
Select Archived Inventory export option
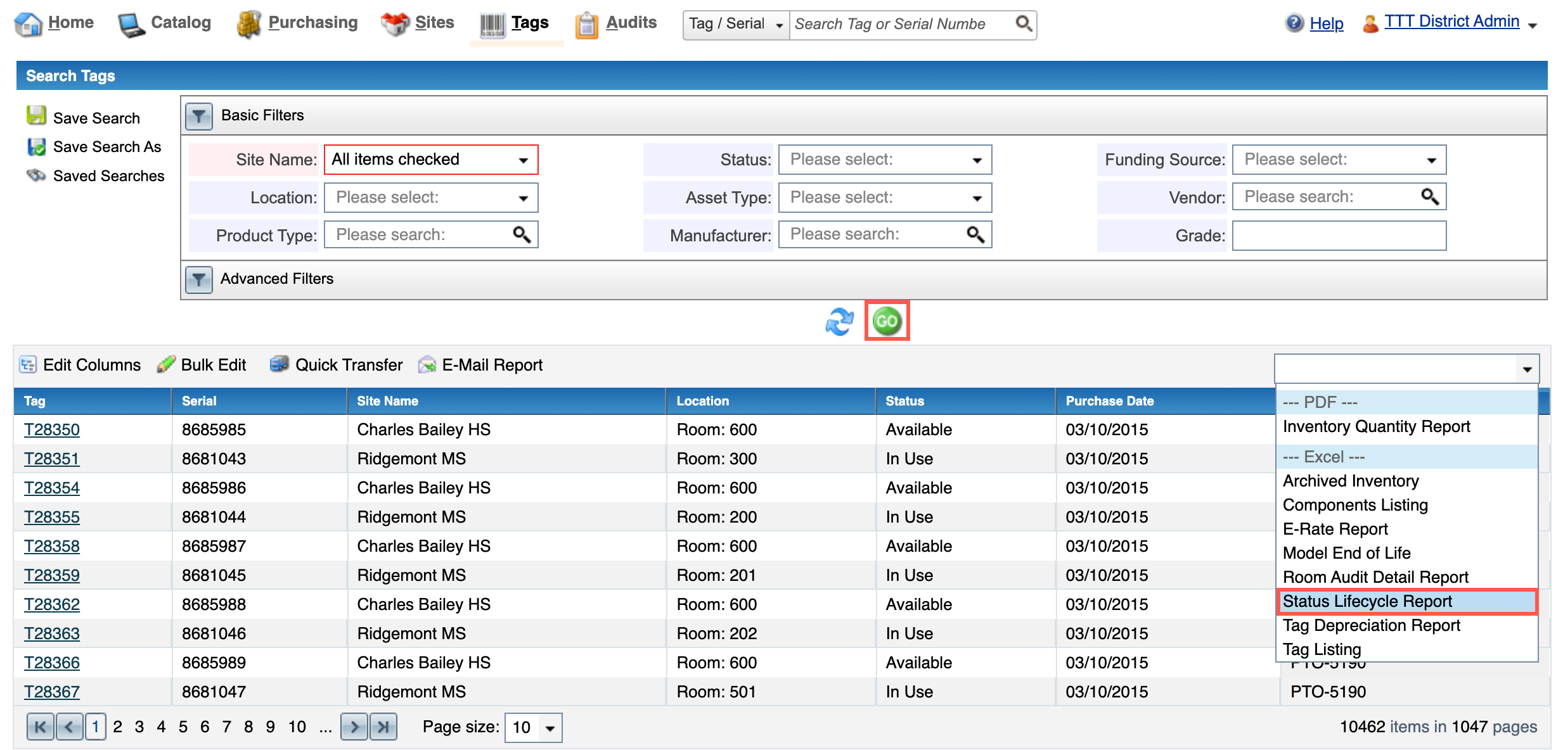pos(1351,481)
